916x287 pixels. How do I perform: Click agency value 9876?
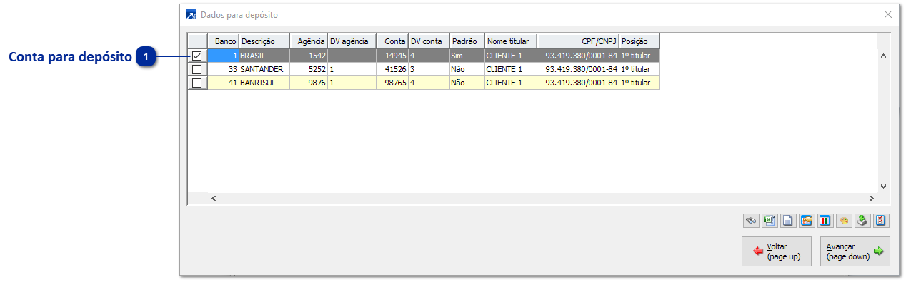click(309, 83)
